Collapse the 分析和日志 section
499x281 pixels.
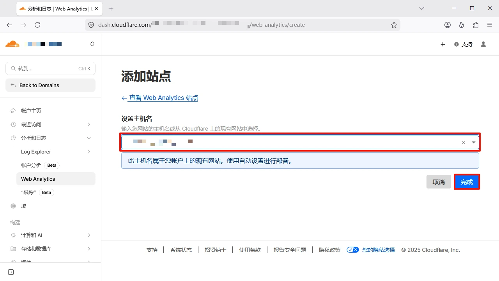tap(89, 138)
